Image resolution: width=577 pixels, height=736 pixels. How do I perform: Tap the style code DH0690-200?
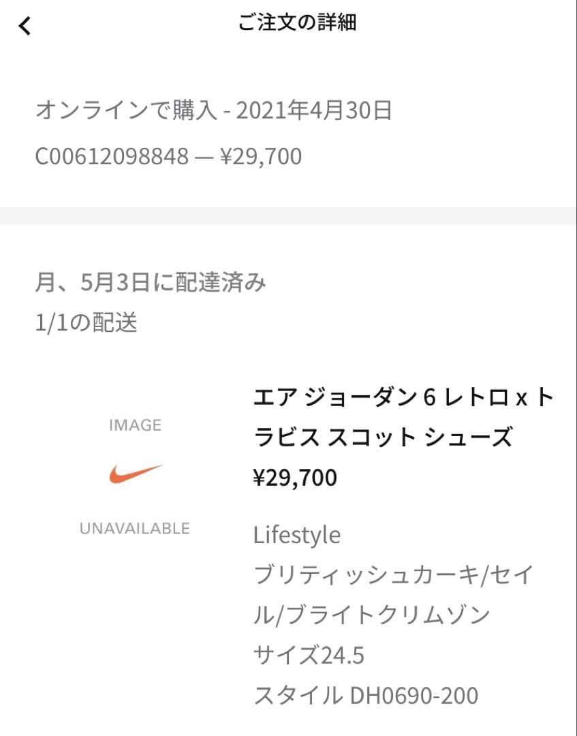[x=414, y=696]
